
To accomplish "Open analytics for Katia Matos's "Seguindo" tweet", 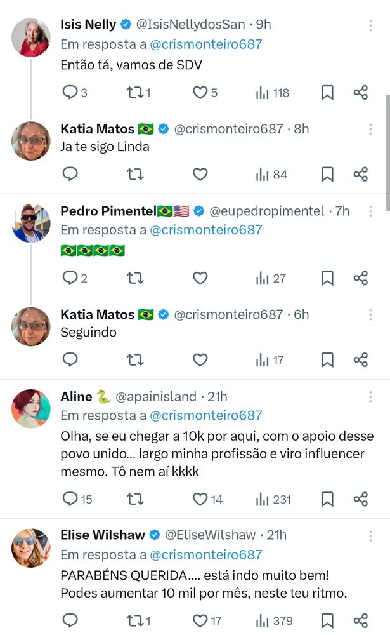I will click(x=263, y=359).
